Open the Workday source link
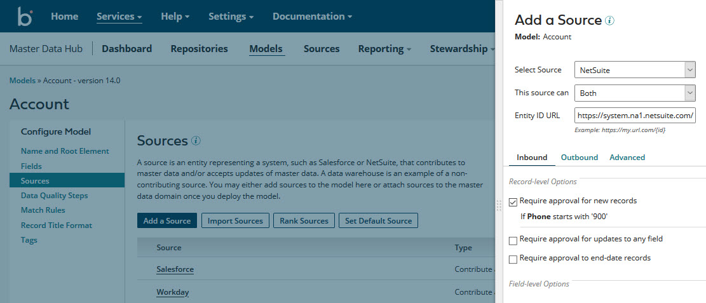The width and height of the screenshot is (706, 303). click(x=172, y=292)
